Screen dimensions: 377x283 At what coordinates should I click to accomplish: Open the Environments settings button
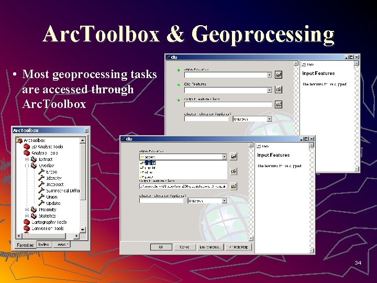[x=210, y=247]
